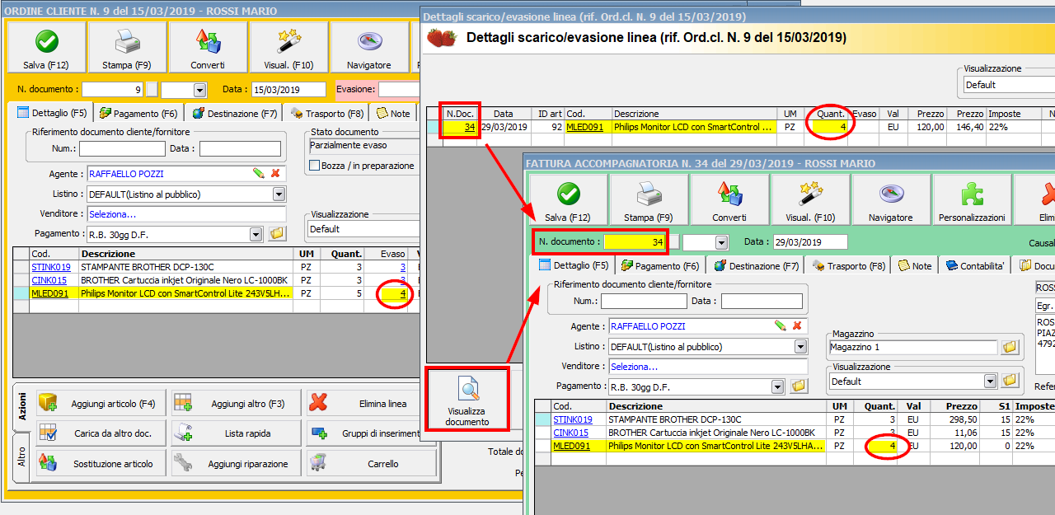Open Navigatore in Fattura Accompagnatoria window
The width and height of the screenshot is (1055, 515).
(891, 200)
